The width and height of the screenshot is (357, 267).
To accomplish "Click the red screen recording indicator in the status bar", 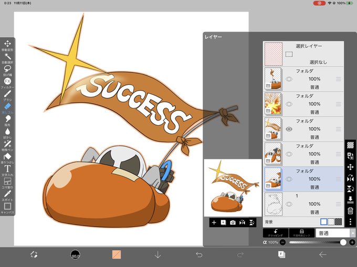I will point(319,3).
